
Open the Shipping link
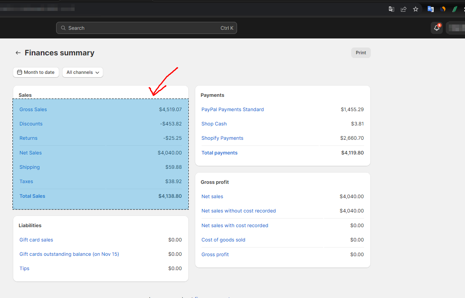(x=30, y=167)
